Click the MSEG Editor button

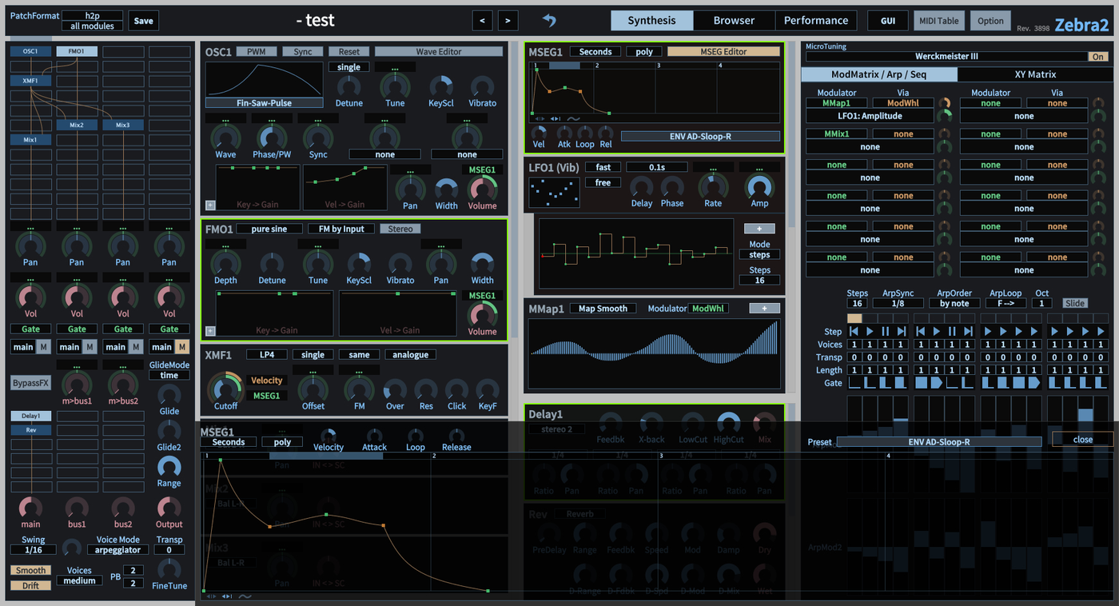[x=723, y=51]
